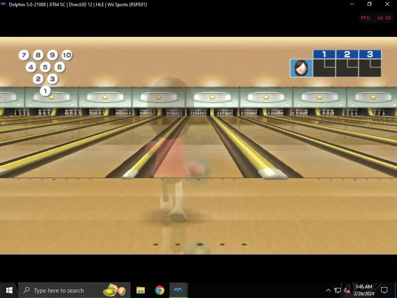This screenshot has width=397, height=298.
Task: Click pin indicator number 4
Action: (31, 67)
